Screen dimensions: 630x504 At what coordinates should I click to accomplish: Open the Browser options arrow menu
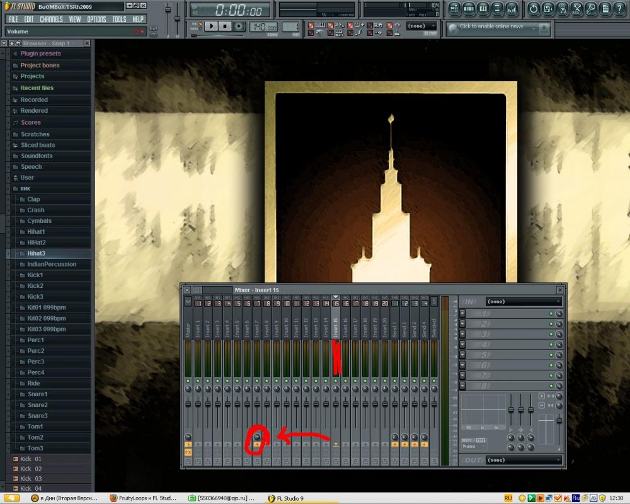tap(4, 43)
